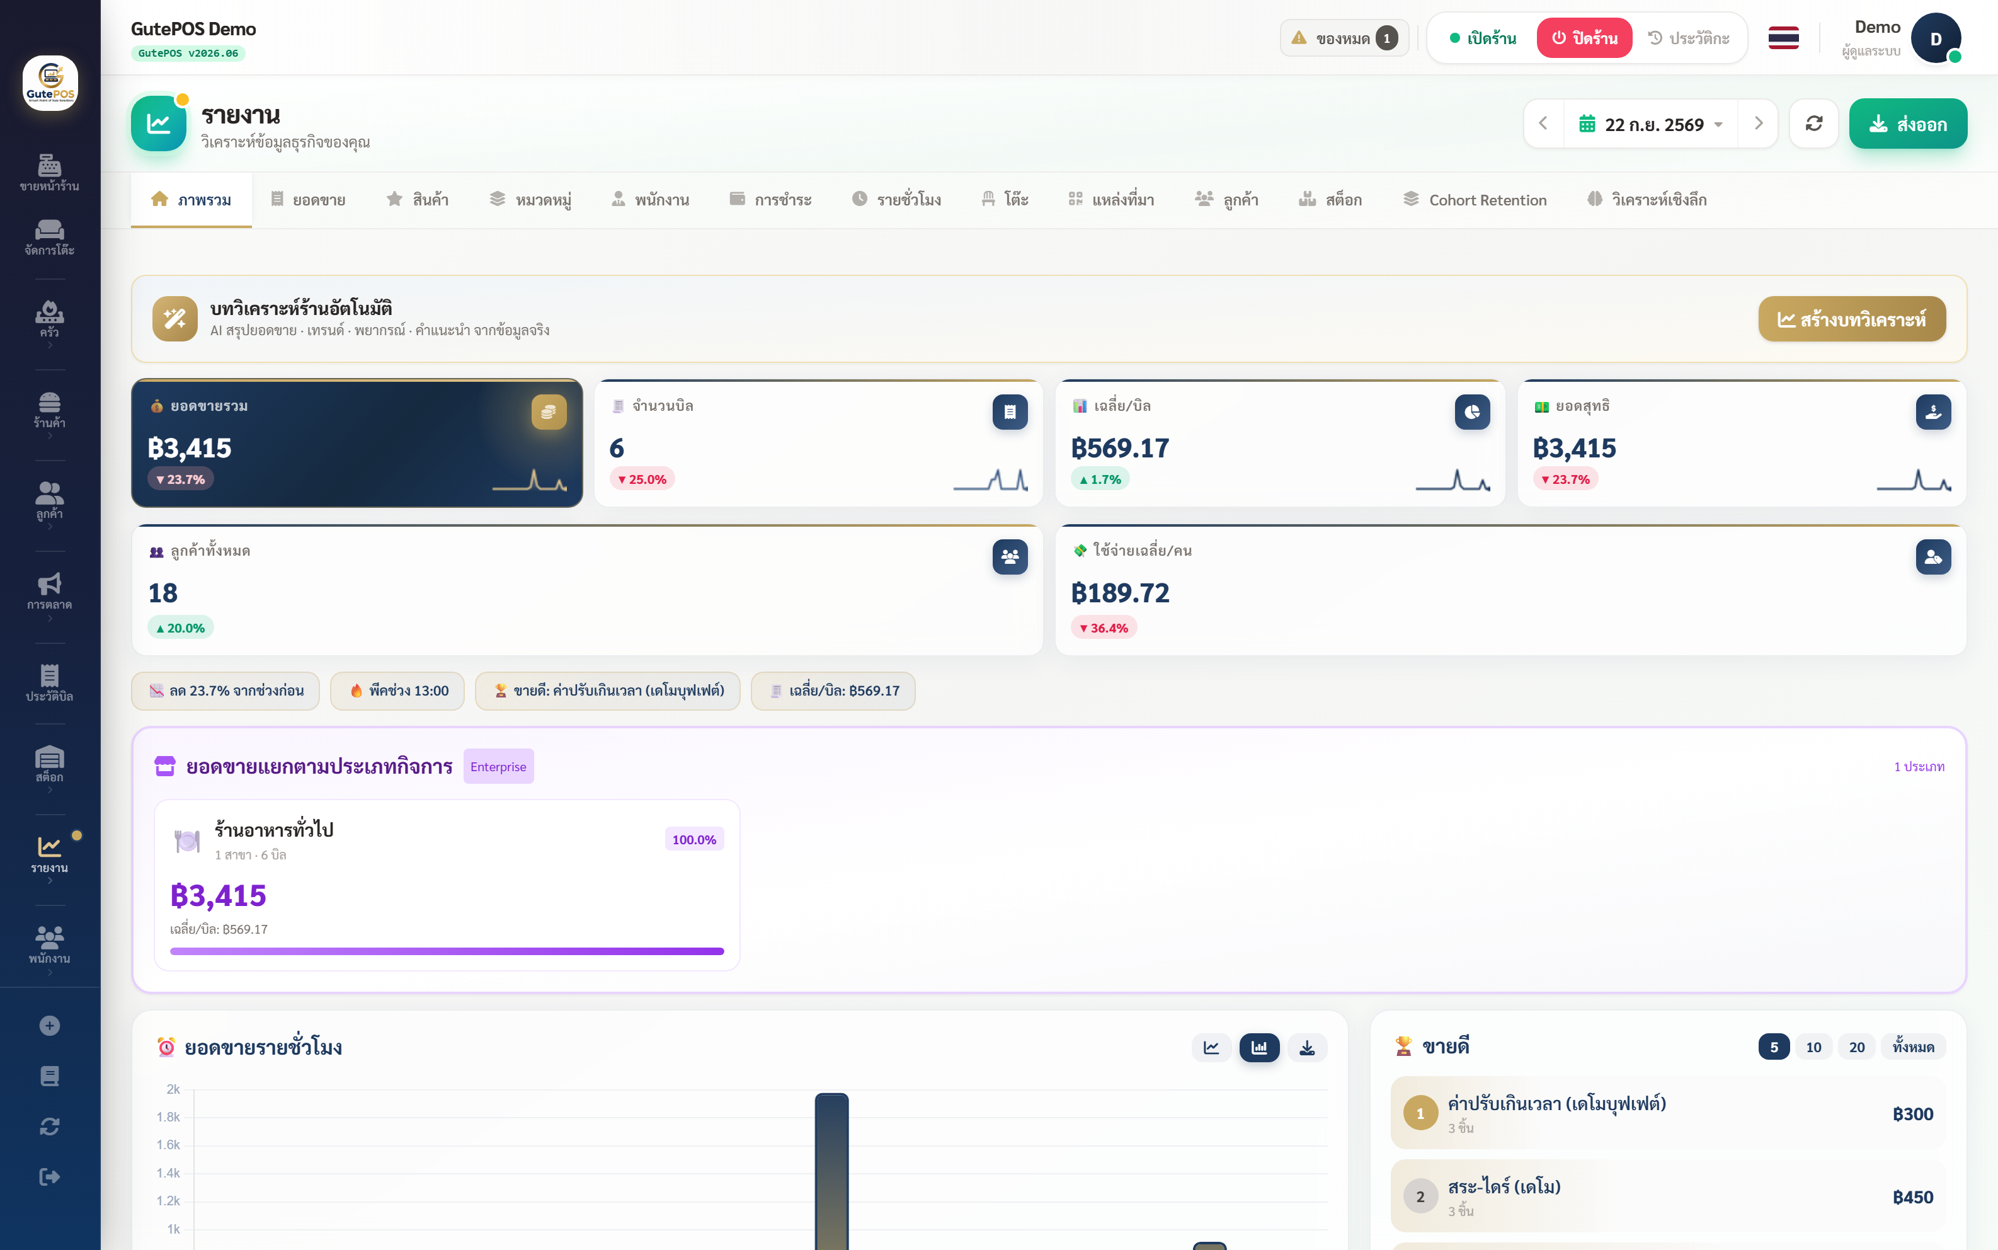
Task: Click the logout icon in sidebar
Action: (x=50, y=1176)
